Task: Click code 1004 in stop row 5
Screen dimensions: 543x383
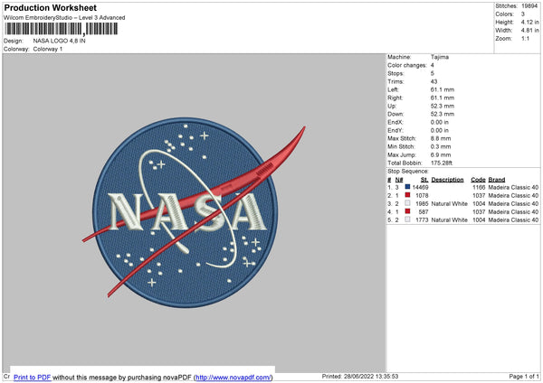Action: point(479,220)
